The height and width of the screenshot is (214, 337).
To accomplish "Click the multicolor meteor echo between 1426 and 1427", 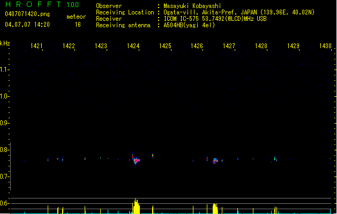I will point(215,161).
